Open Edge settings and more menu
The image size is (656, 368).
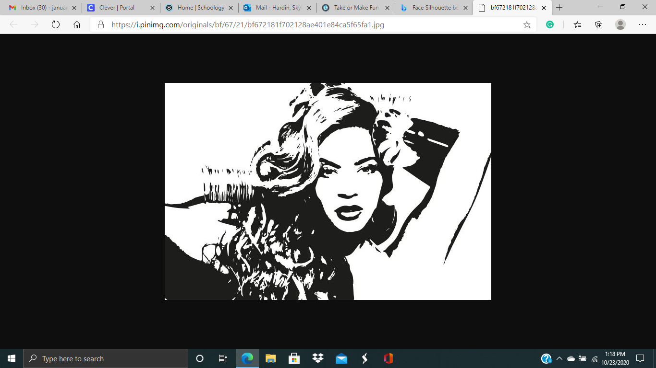click(x=643, y=25)
